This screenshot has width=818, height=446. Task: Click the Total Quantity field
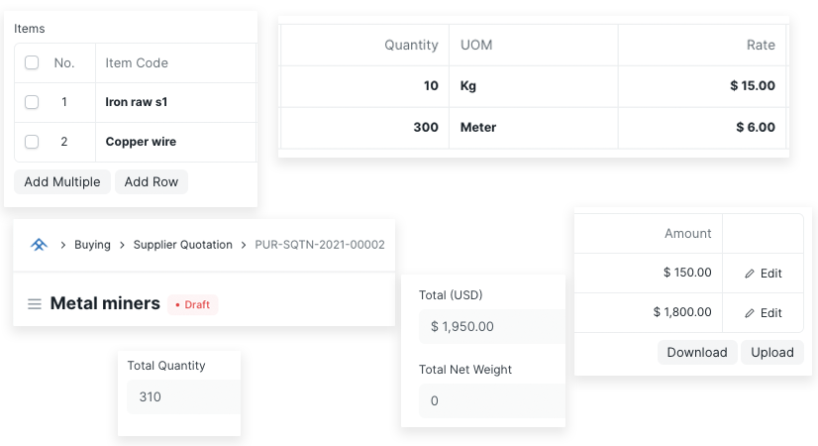point(184,396)
